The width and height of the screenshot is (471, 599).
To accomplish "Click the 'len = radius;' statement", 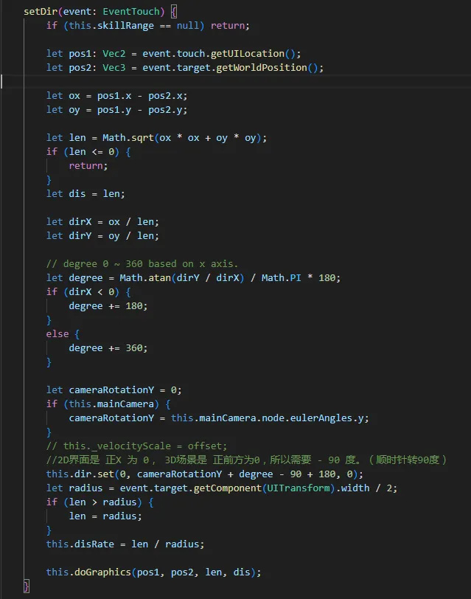I will (105, 516).
